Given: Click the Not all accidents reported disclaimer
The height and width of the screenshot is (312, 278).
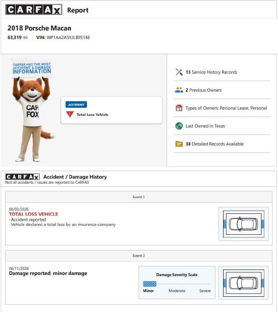Looking at the screenshot, I should click(x=47, y=182).
